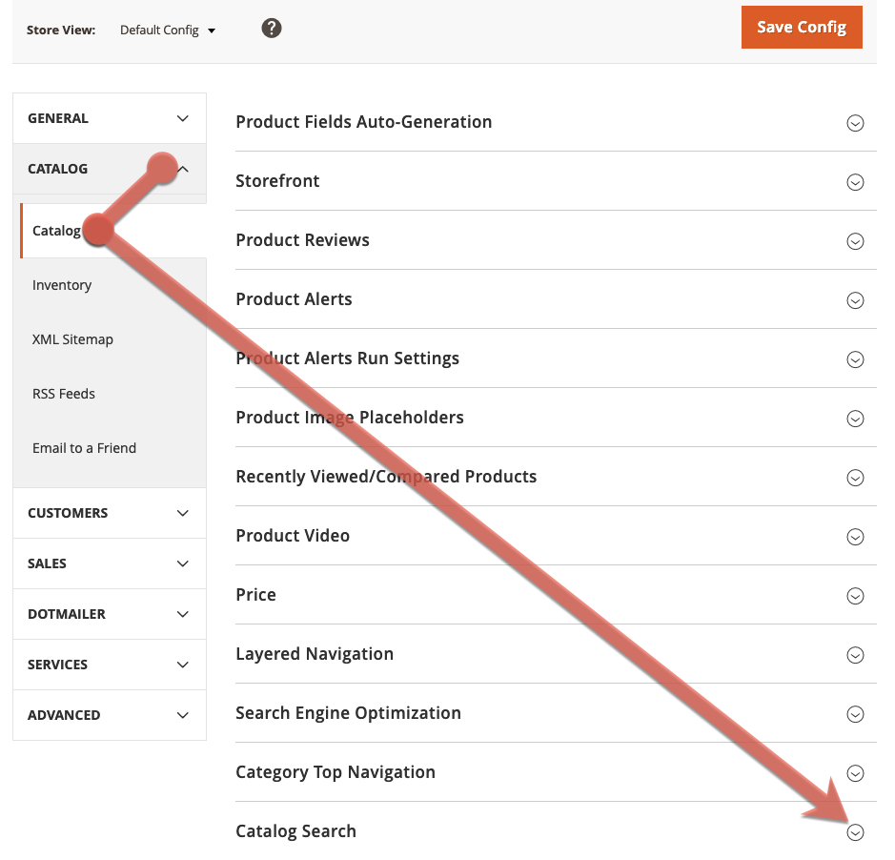Click the Price section chevron icon
Image resolution: width=895 pixels, height=860 pixels.
tap(855, 596)
